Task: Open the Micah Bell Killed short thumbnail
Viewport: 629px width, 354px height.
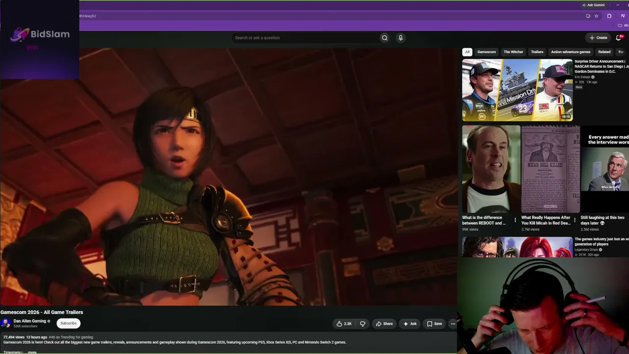Action: [x=550, y=169]
